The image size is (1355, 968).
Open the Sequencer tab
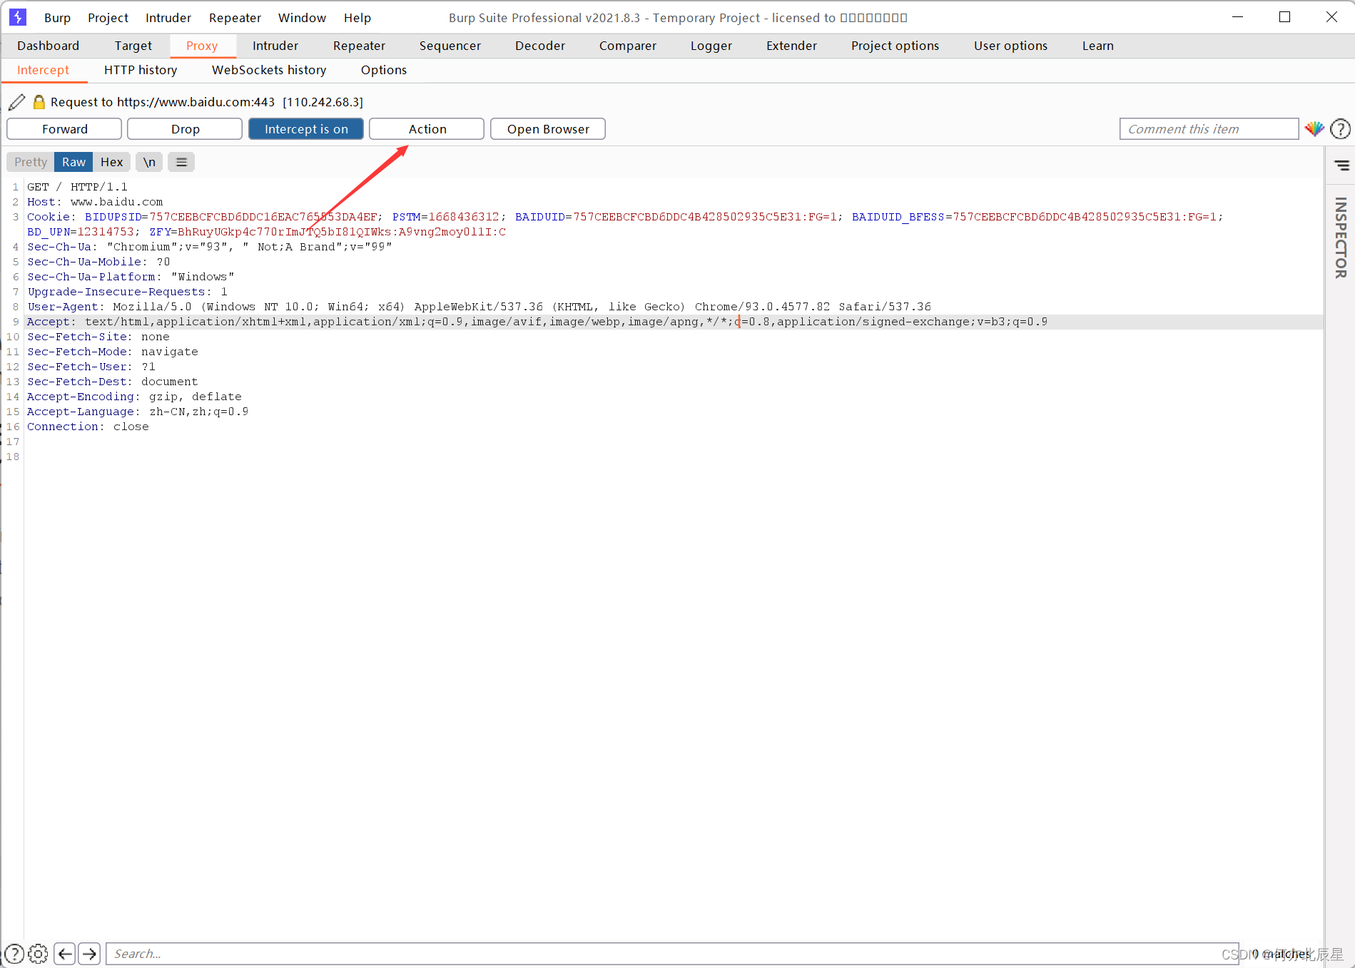[x=450, y=46]
